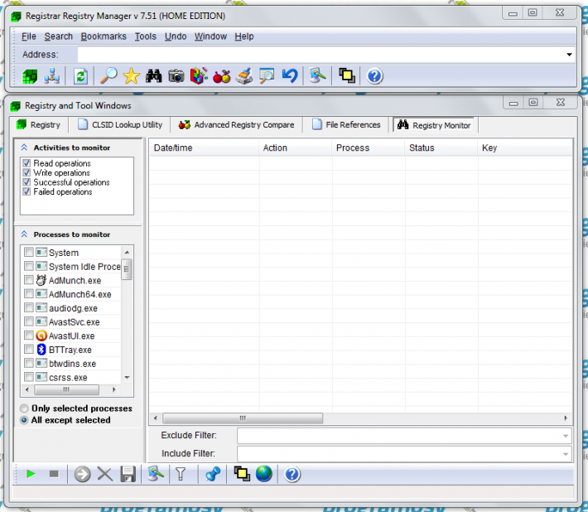Uncheck Read operations

[27, 163]
